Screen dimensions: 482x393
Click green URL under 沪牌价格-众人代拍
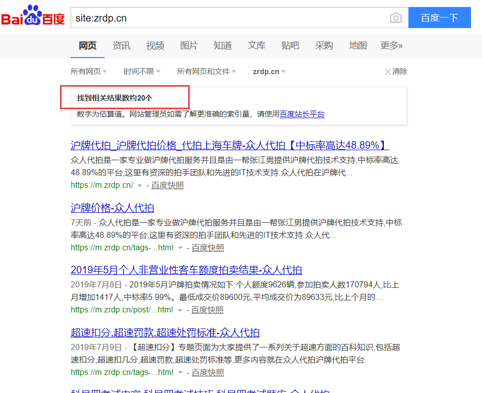tap(122, 247)
